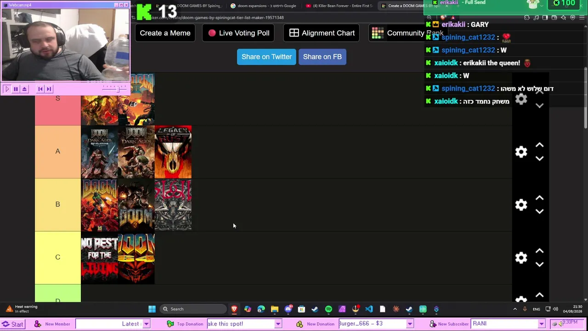The image size is (588, 331).
Task: Open settings gear for tier C
Action: tap(521, 258)
